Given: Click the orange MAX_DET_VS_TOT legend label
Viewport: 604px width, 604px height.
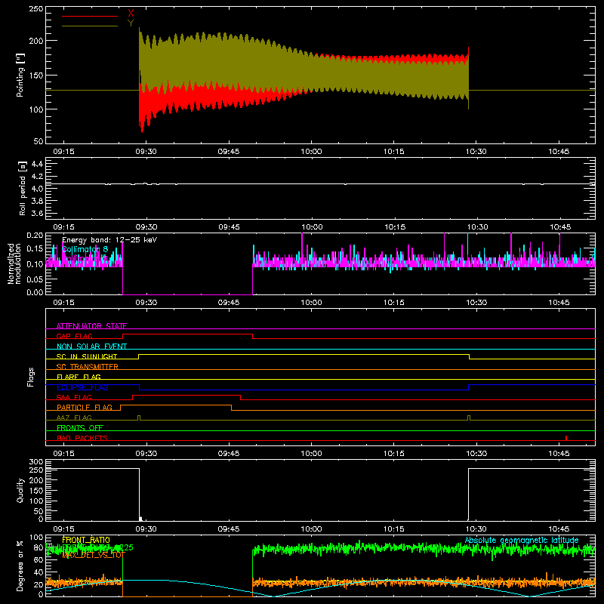Looking at the screenshot, I should (x=94, y=555).
